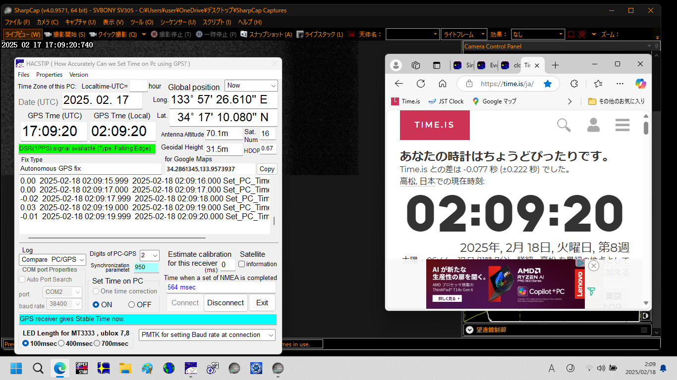Open the PMTK baud rate setting dropdown

tap(207, 335)
